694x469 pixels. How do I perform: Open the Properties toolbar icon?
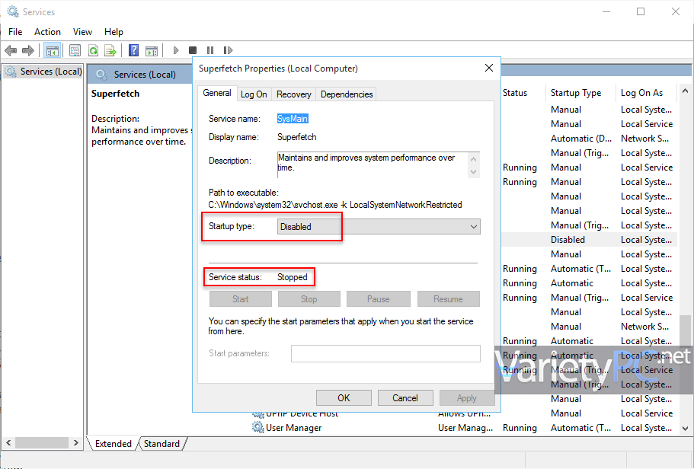75,50
